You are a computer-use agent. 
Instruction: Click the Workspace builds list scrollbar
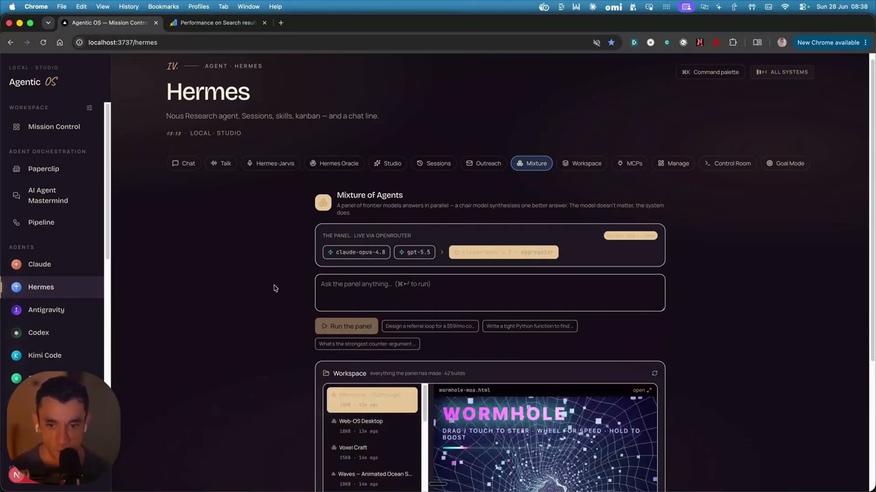pyautogui.click(x=424, y=404)
